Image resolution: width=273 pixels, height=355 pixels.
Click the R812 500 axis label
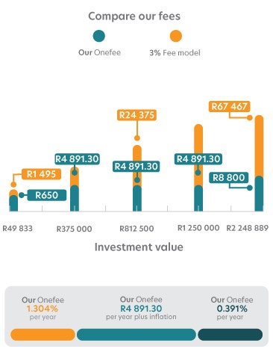pyautogui.click(x=136, y=229)
